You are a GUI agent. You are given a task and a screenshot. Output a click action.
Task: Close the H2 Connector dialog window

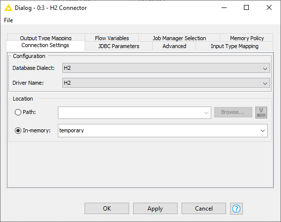[269, 8]
